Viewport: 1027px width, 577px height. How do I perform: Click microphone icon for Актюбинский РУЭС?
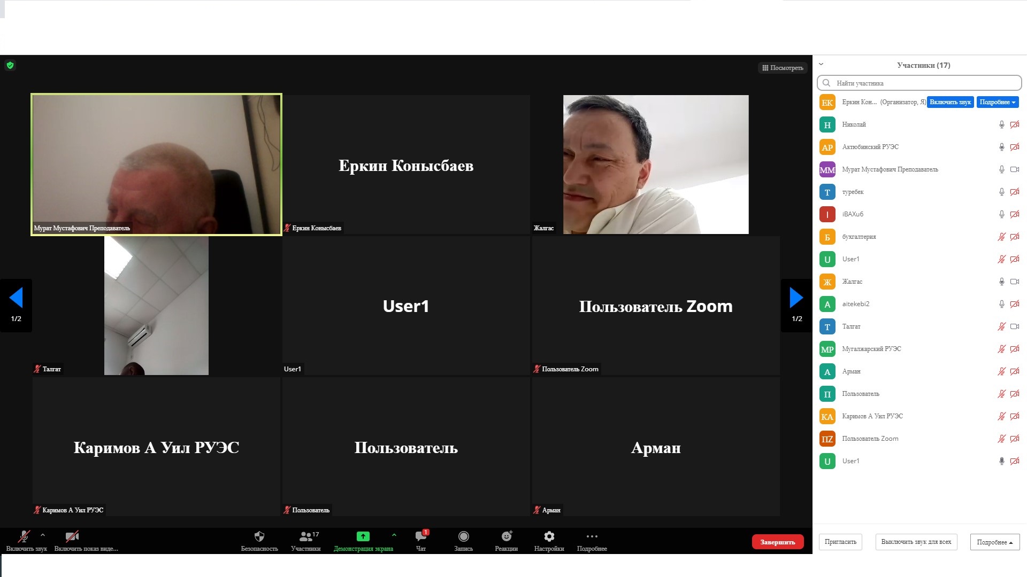click(x=1002, y=147)
